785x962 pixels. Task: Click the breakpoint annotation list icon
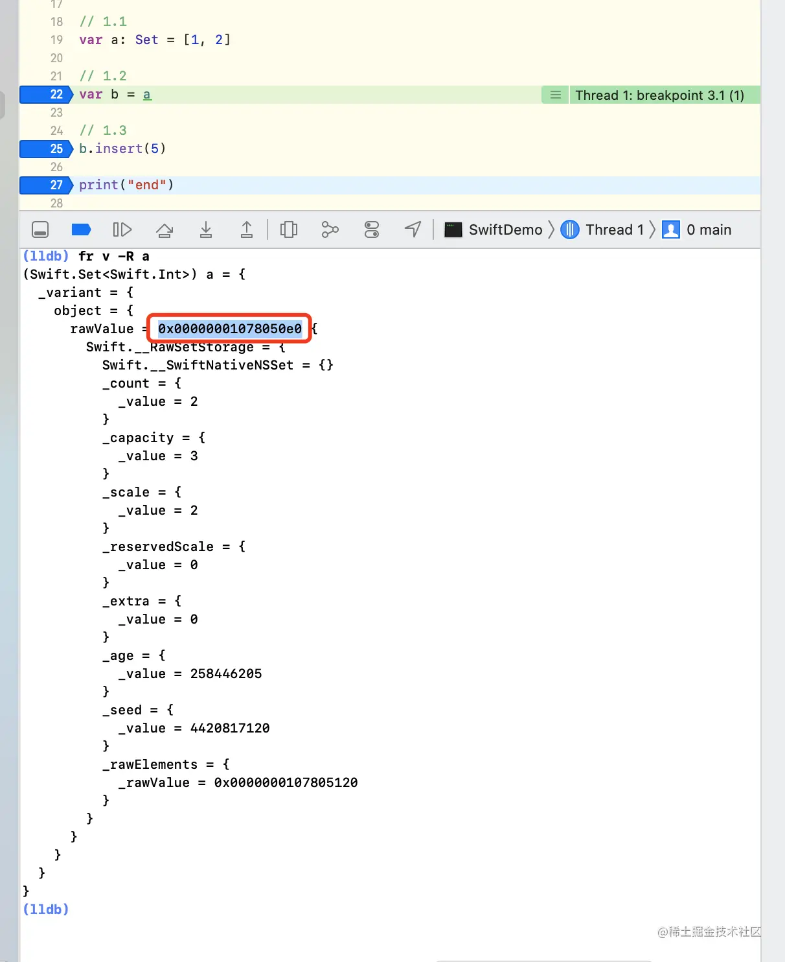point(555,95)
